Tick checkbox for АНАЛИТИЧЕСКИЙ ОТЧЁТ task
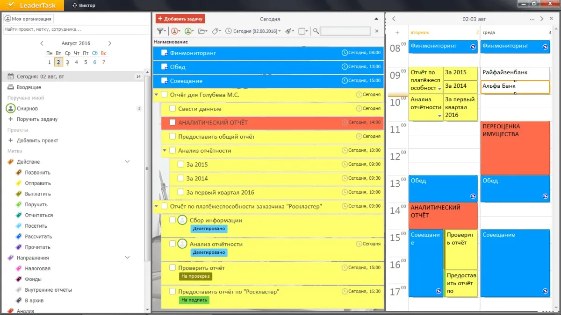Image resolution: width=561 pixels, height=315 pixels. [x=172, y=122]
